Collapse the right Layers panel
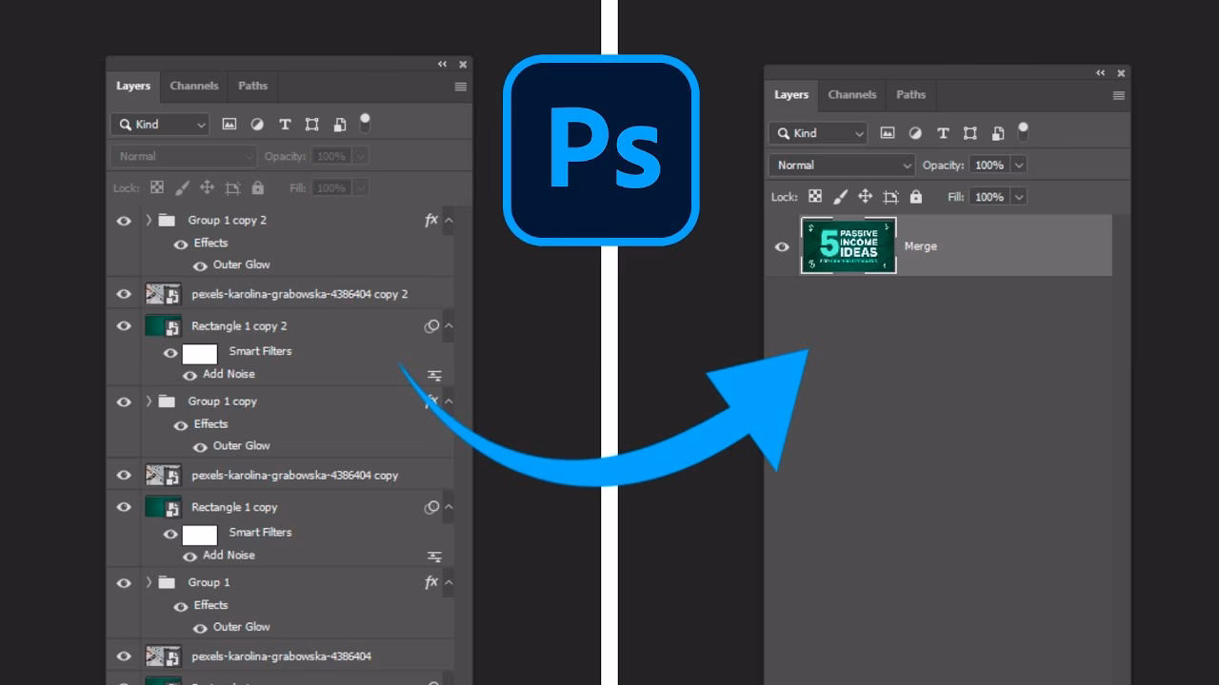Screen dimensions: 1219x685 (1100, 72)
